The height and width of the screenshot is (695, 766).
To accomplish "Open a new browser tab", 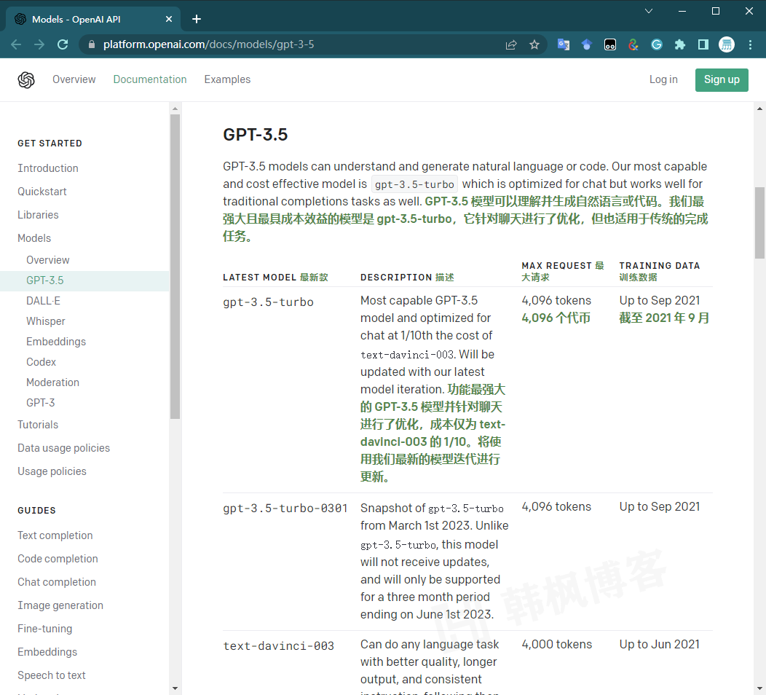I will point(197,19).
